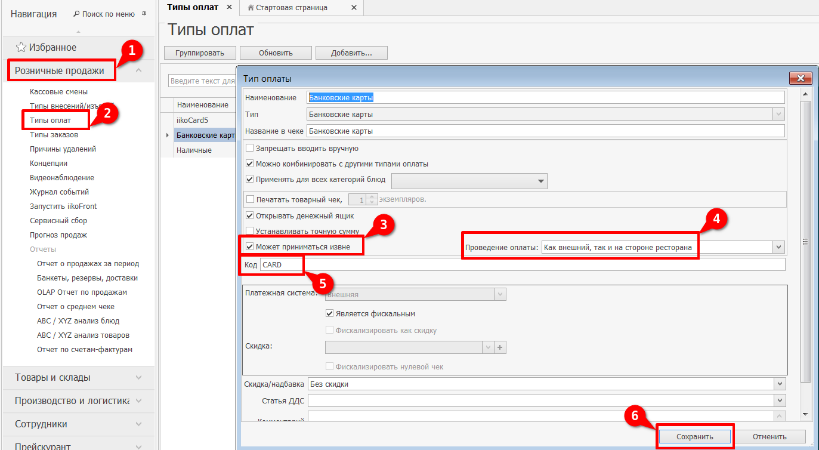Close the Типы оплат tab with X
819x450 pixels.
click(230, 8)
